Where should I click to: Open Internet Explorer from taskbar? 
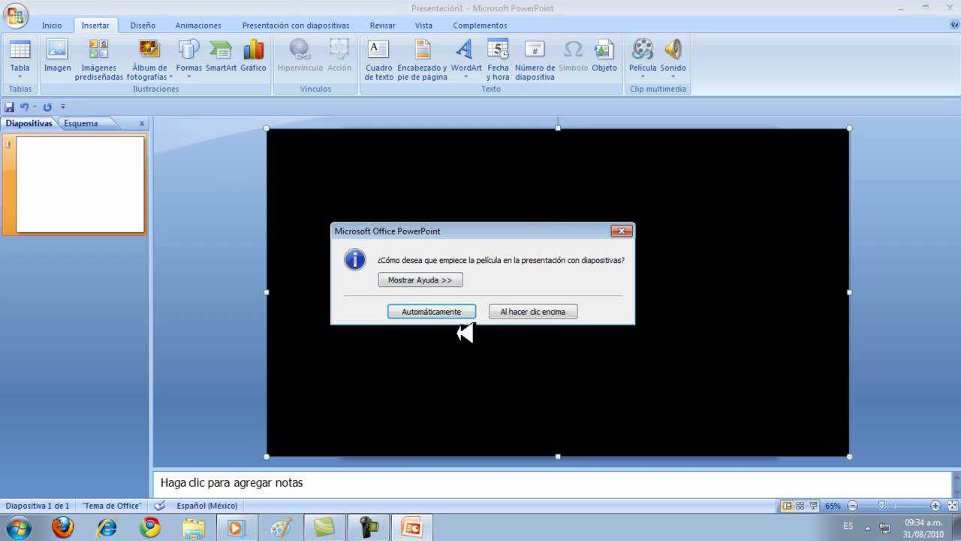coord(107,527)
